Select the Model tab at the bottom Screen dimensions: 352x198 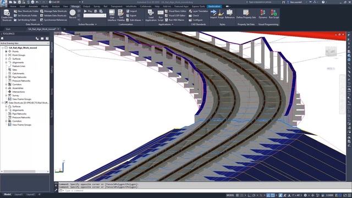(7, 194)
